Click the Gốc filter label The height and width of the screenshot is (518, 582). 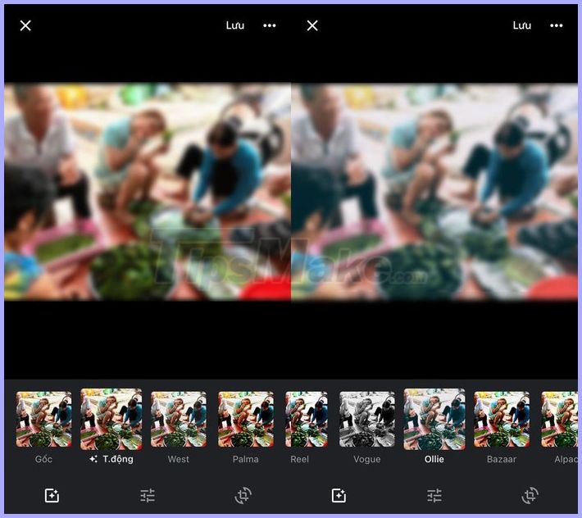[43, 459]
